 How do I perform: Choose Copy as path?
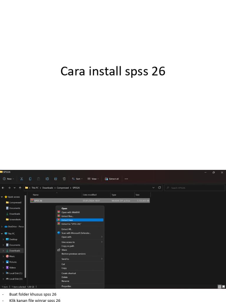[x=80, y=246]
